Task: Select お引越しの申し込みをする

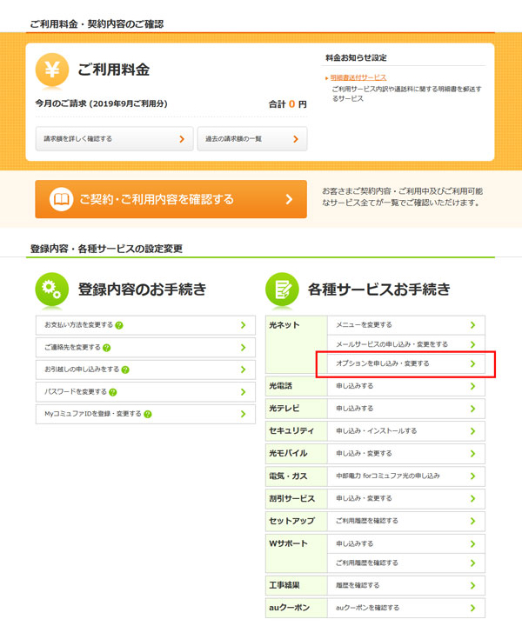Action: (x=145, y=370)
